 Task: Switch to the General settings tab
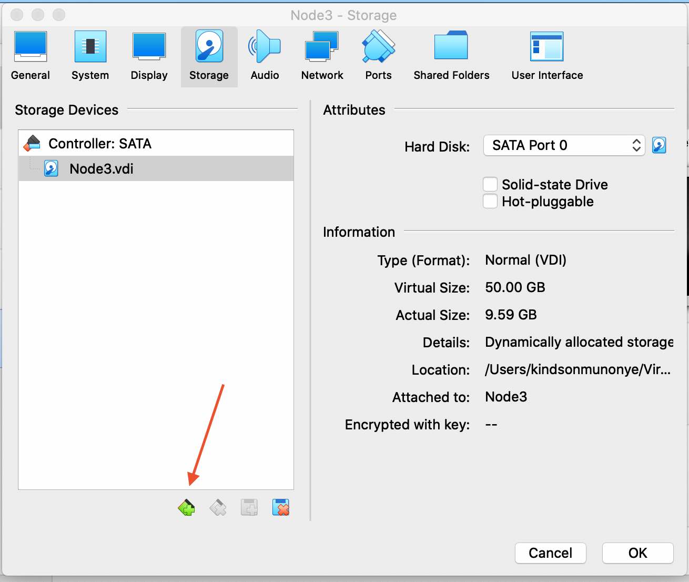pos(31,56)
